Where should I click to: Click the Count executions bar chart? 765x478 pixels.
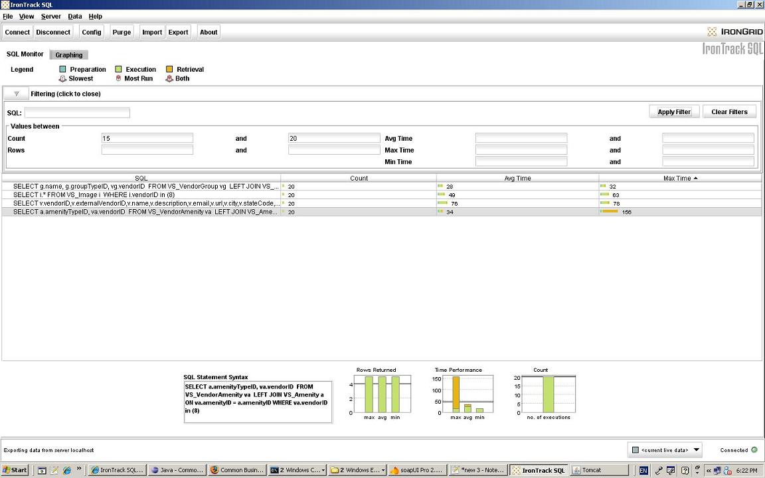(549, 394)
